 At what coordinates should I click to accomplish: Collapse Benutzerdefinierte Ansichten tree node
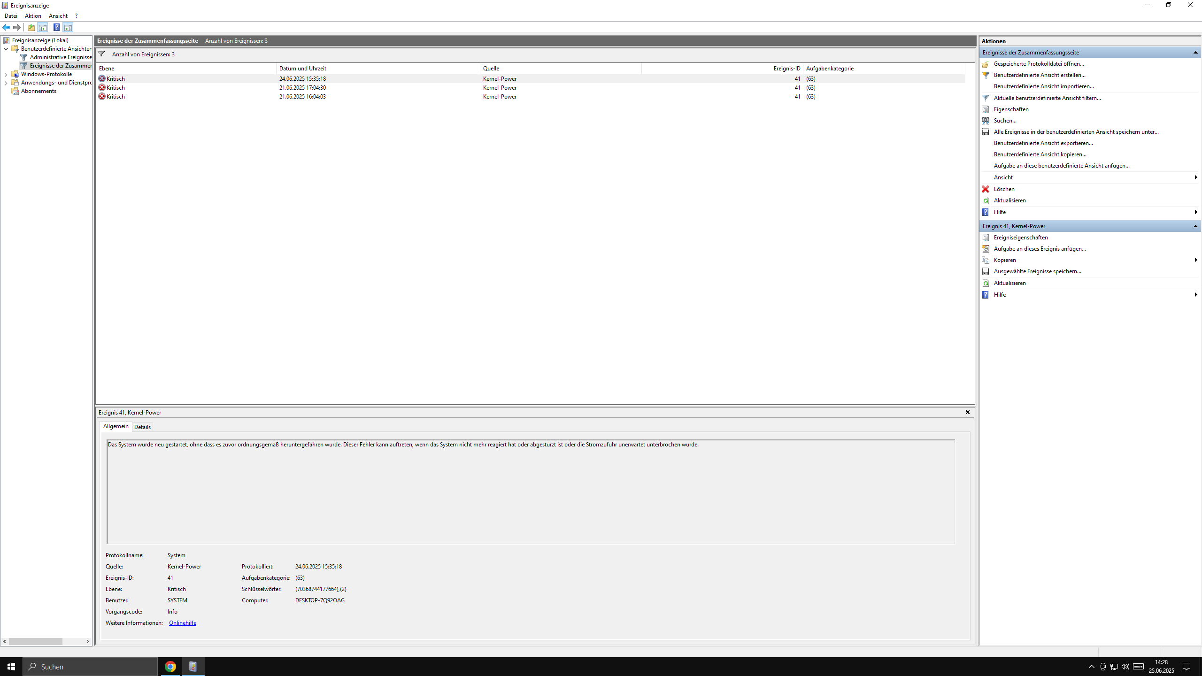point(6,49)
